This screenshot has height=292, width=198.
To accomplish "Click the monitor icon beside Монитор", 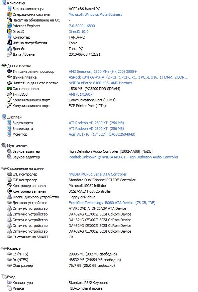I will coord(9,134).
